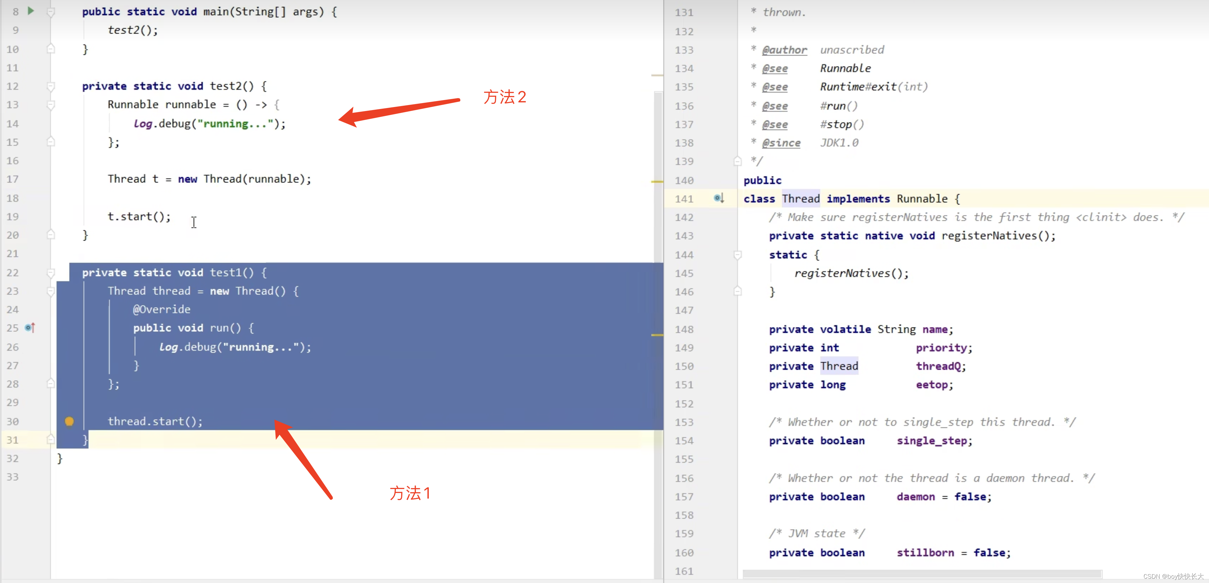The width and height of the screenshot is (1209, 583).
Task: Click the vertical scrollbar of the left editor
Action: click(658, 335)
